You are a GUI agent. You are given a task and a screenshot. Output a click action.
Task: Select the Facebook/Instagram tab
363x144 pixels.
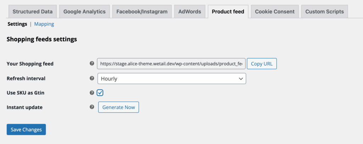tap(142, 11)
